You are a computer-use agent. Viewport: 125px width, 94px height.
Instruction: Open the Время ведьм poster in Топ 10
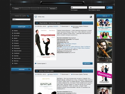(104, 51)
